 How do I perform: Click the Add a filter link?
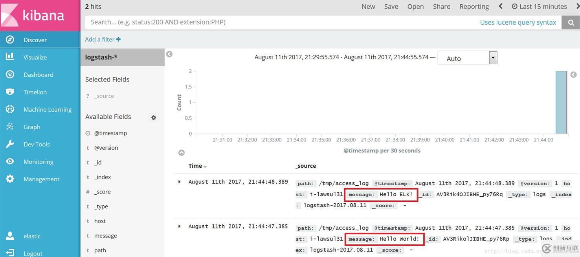[x=103, y=39]
